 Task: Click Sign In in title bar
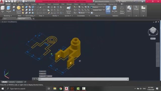[x=124, y=2]
